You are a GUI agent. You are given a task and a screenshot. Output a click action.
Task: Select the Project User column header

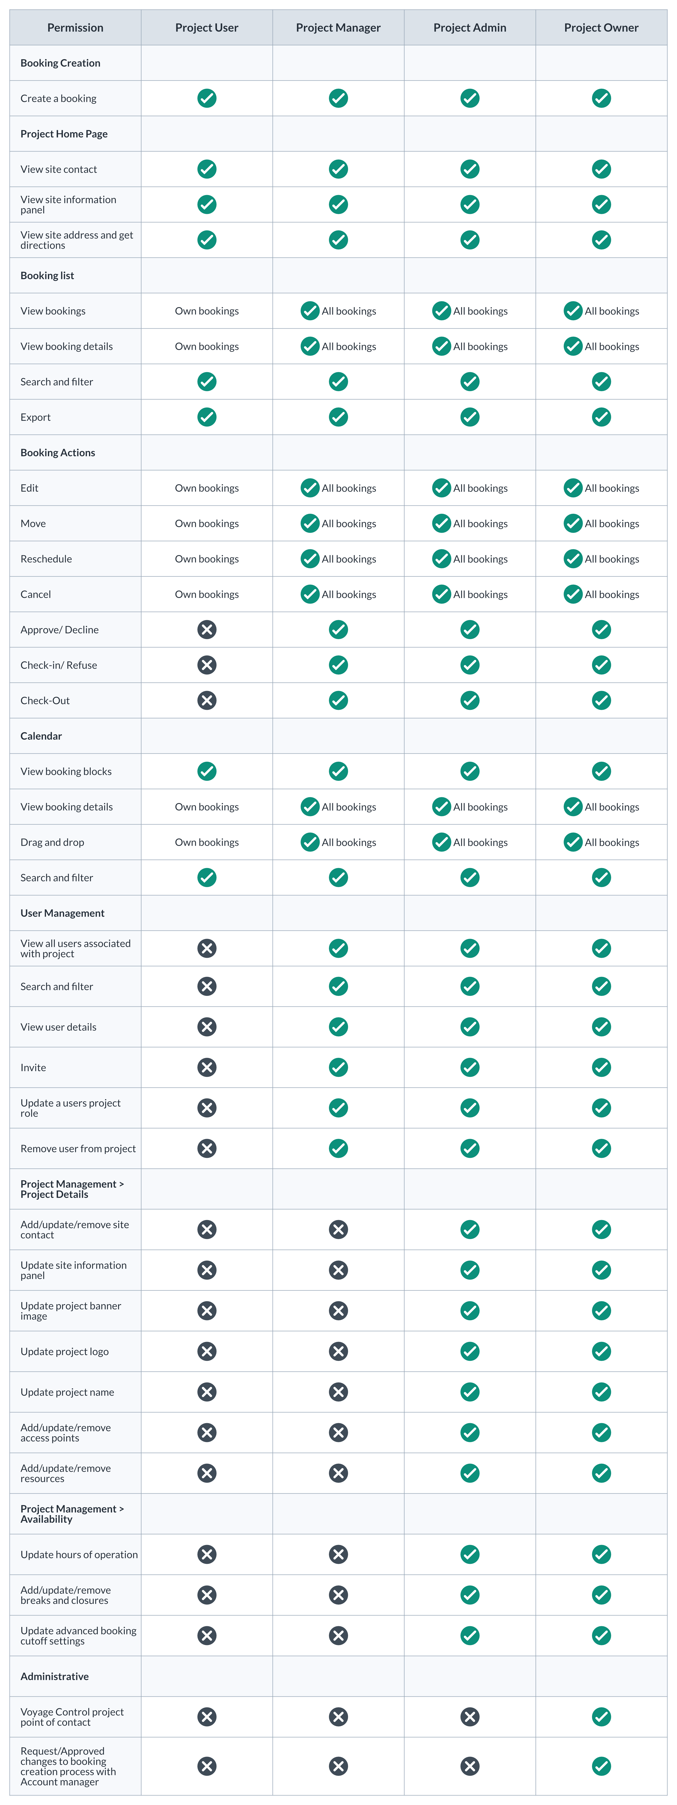[x=207, y=27]
